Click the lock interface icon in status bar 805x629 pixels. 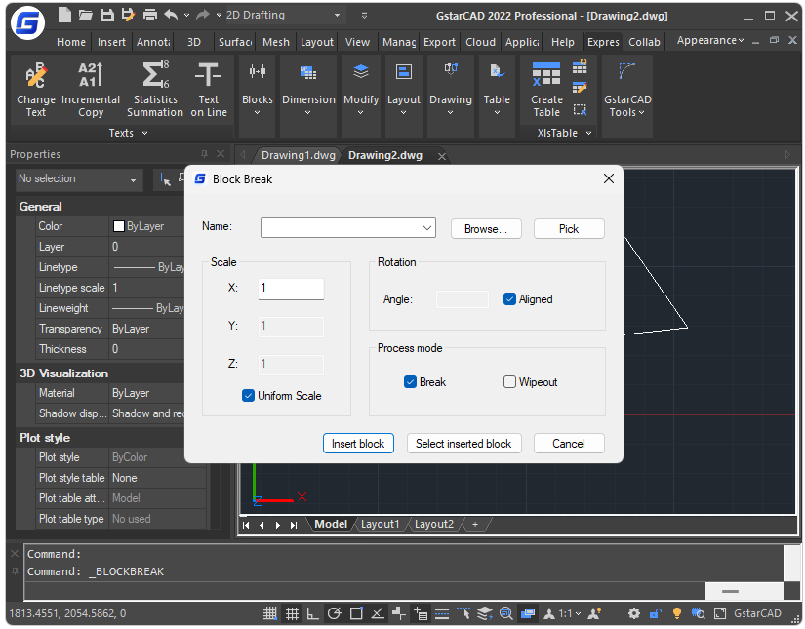656,613
